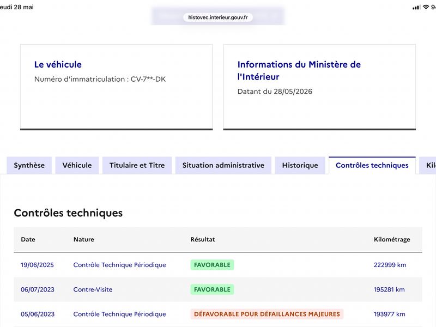Open the partially visible Kilométrage tab
This screenshot has width=436, height=327.
(x=428, y=166)
